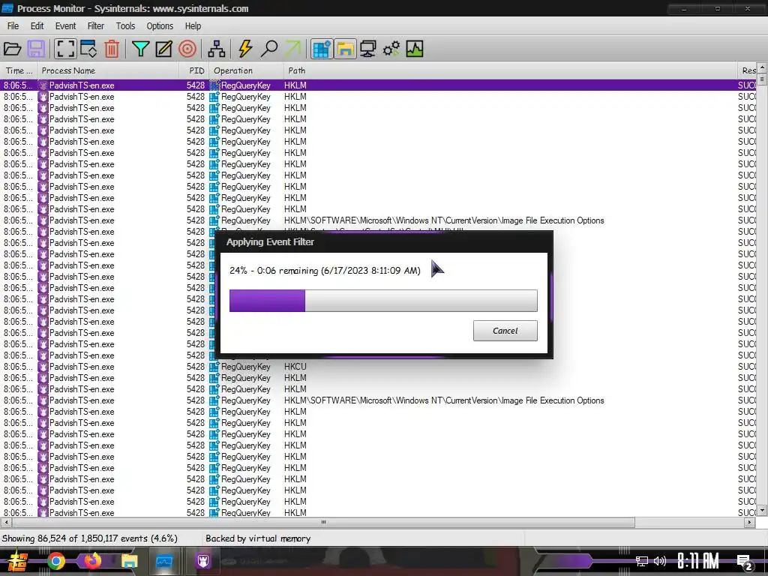This screenshot has height=576, width=768.
Task: Clear the display with the trash icon
Action: click(112, 49)
